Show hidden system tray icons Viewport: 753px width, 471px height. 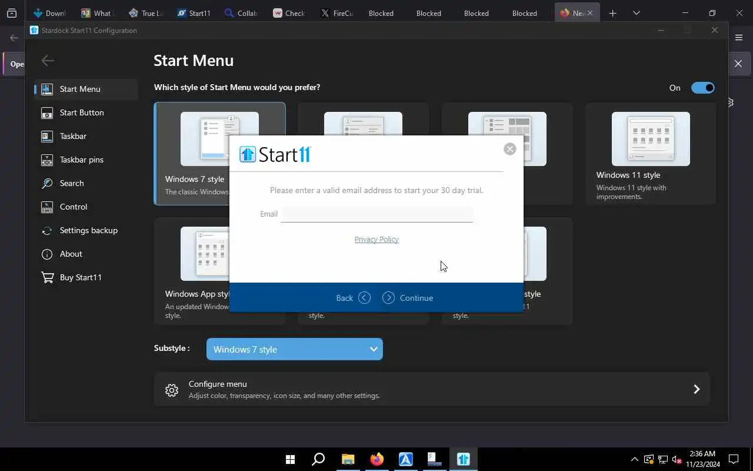[634, 459]
